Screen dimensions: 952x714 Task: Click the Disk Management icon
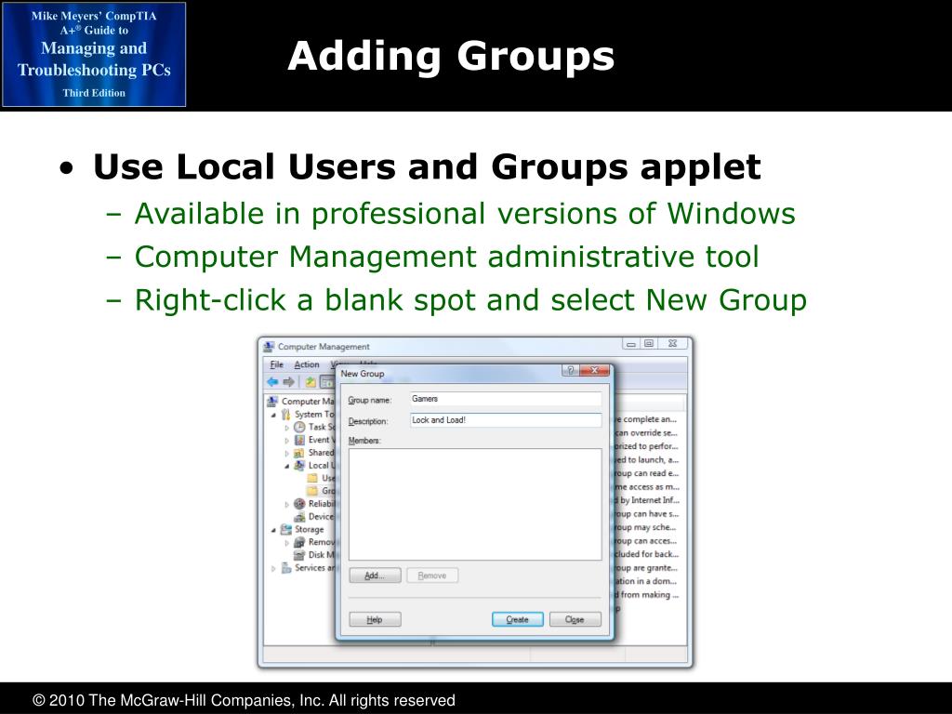299,555
